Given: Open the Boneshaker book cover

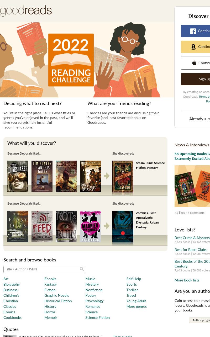Looking at the screenshot, I should pos(18,176).
